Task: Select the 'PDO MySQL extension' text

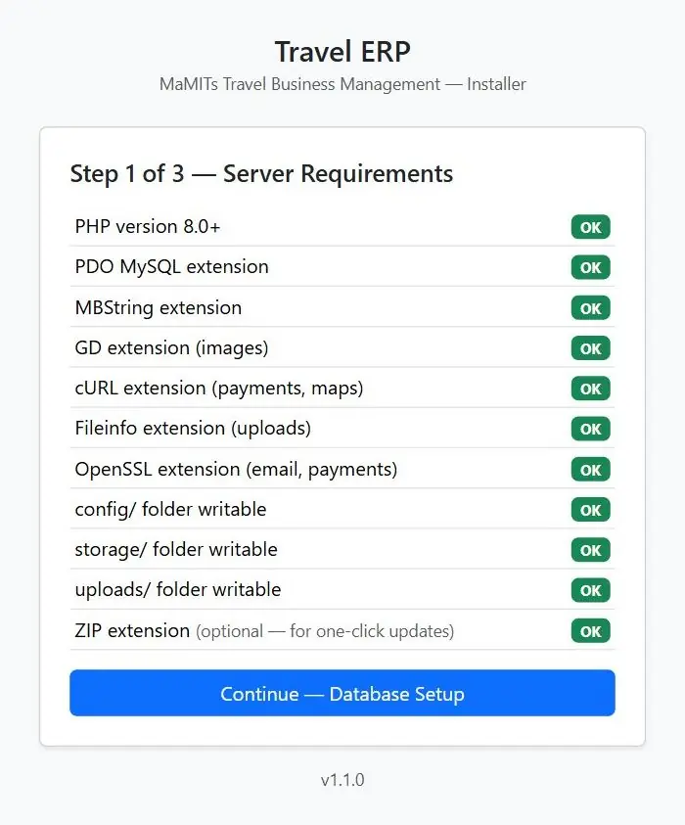Action: [171, 267]
